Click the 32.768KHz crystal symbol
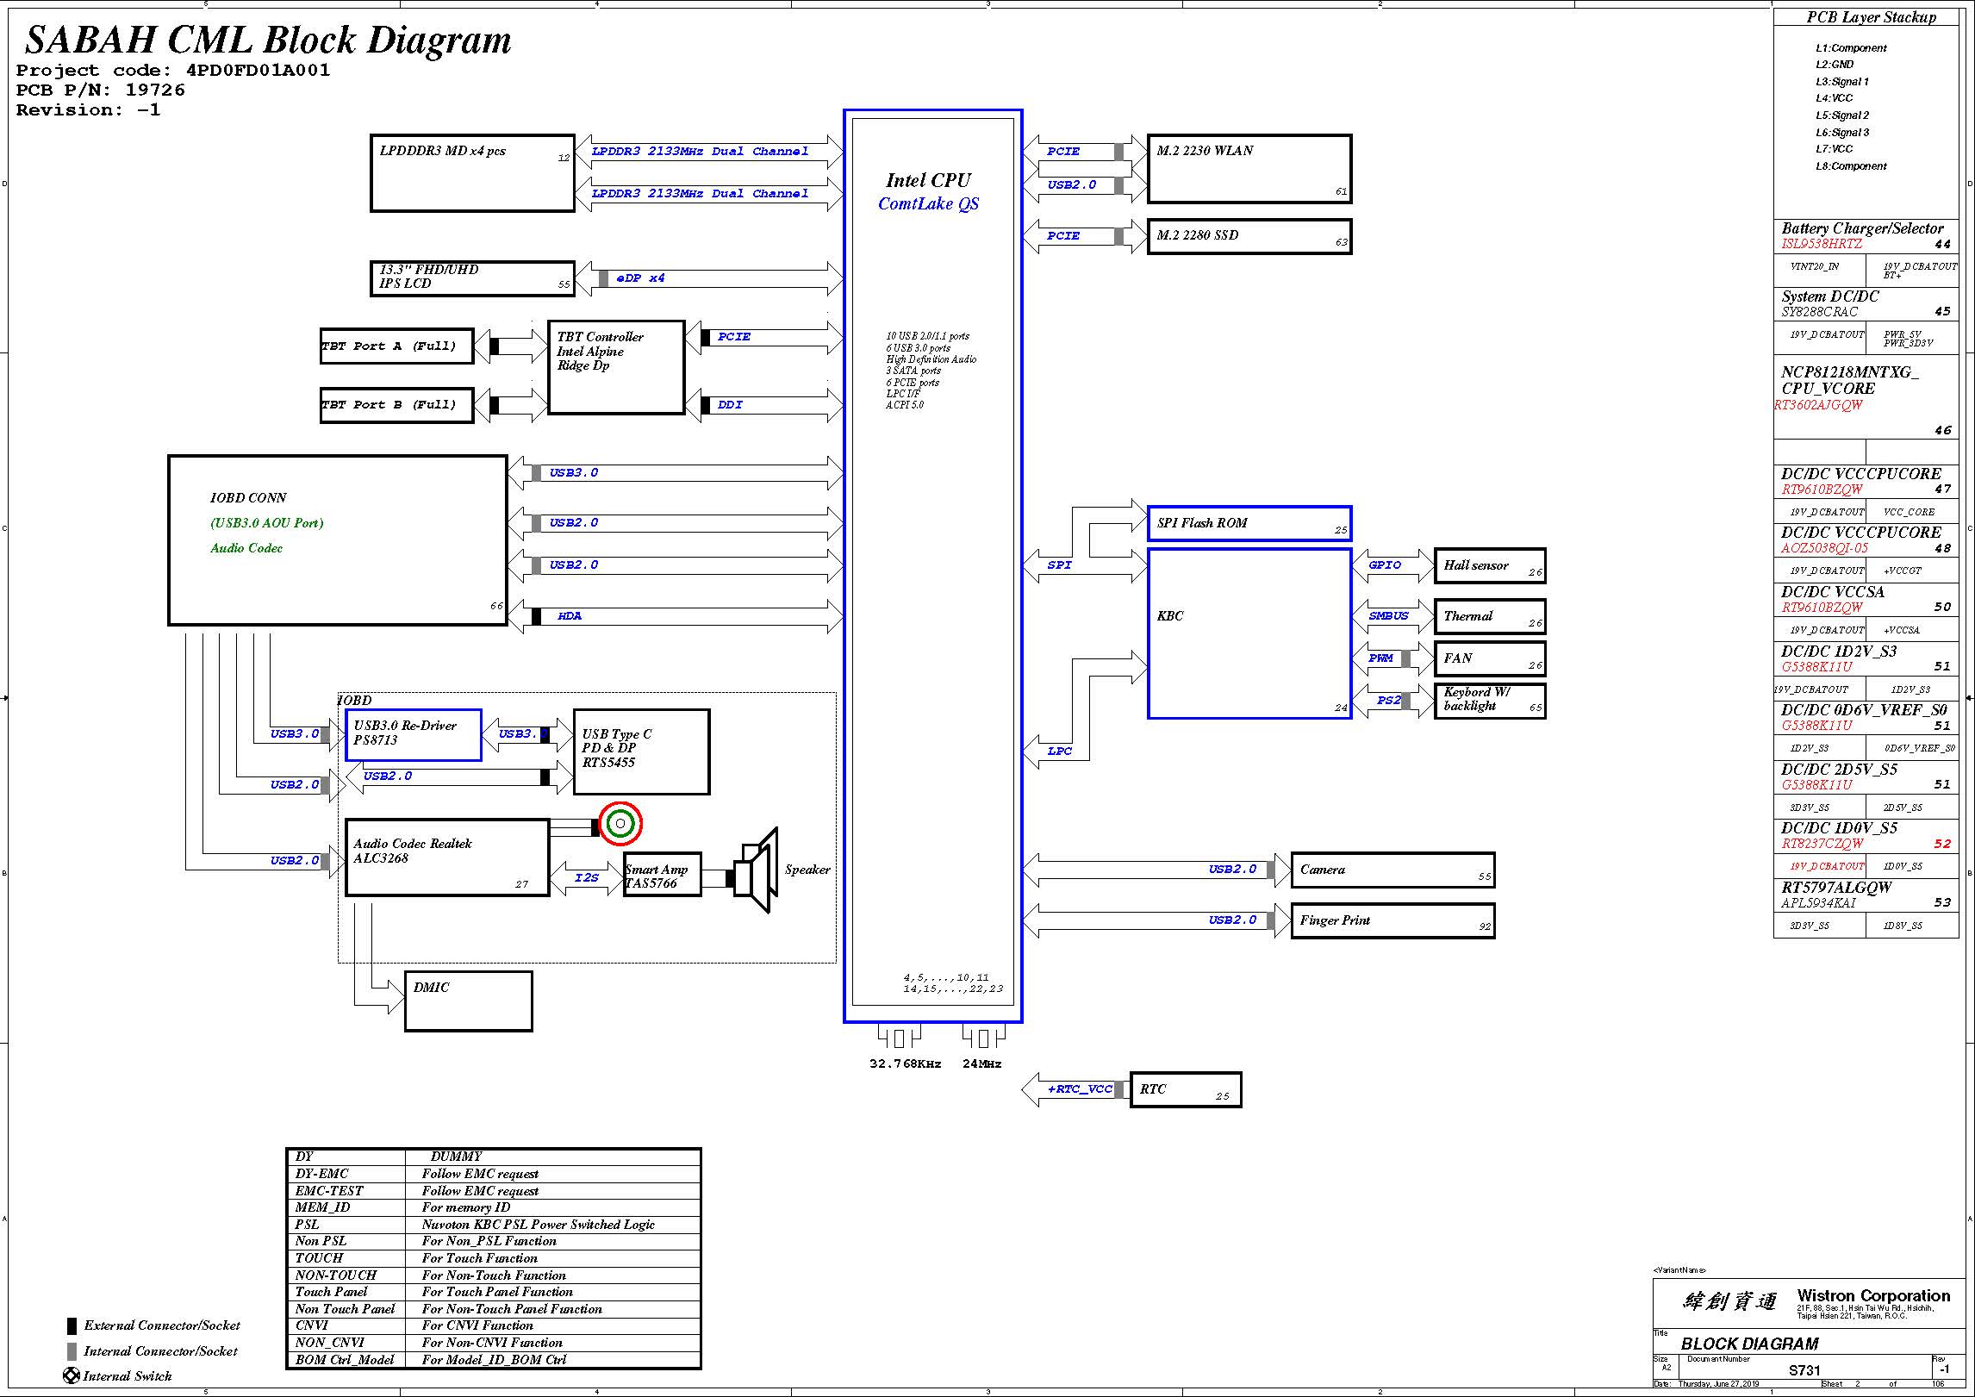Viewport: 1975px width, 1397px height. point(899,1038)
